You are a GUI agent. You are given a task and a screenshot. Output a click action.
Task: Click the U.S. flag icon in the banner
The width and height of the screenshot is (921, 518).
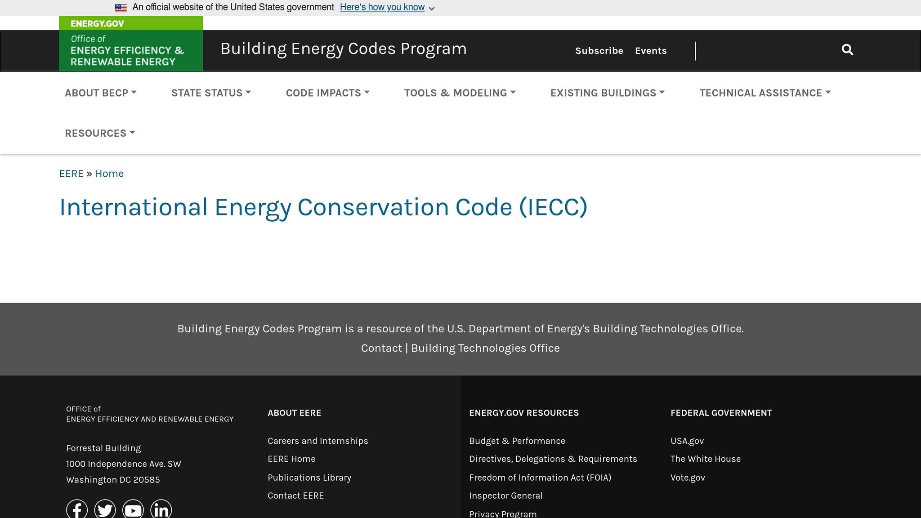click(120, 7)
